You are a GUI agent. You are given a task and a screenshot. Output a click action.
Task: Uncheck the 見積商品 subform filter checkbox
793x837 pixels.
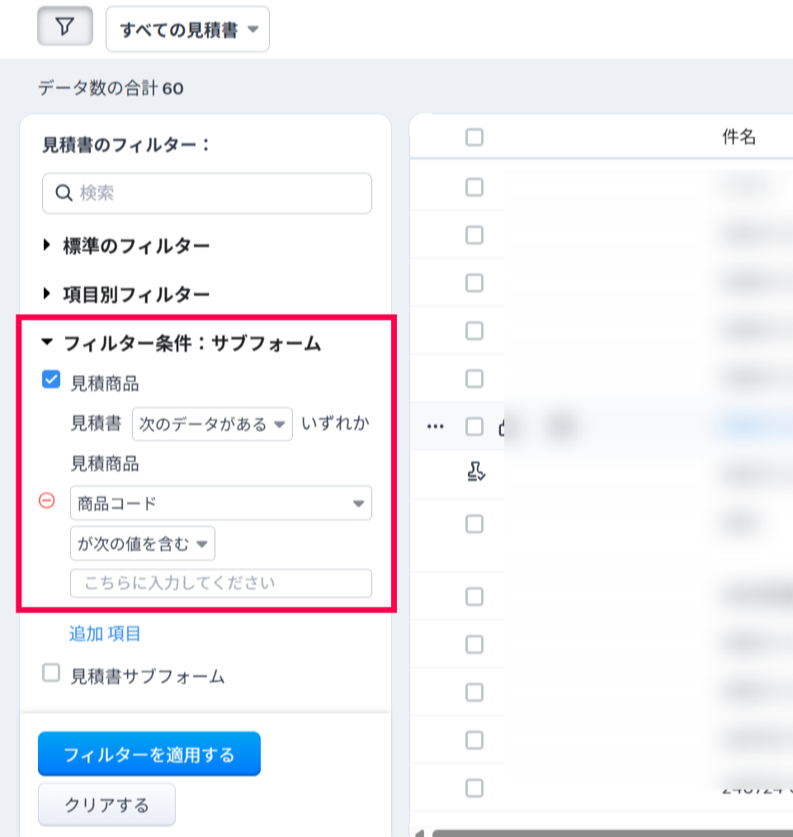click(51, 380)
